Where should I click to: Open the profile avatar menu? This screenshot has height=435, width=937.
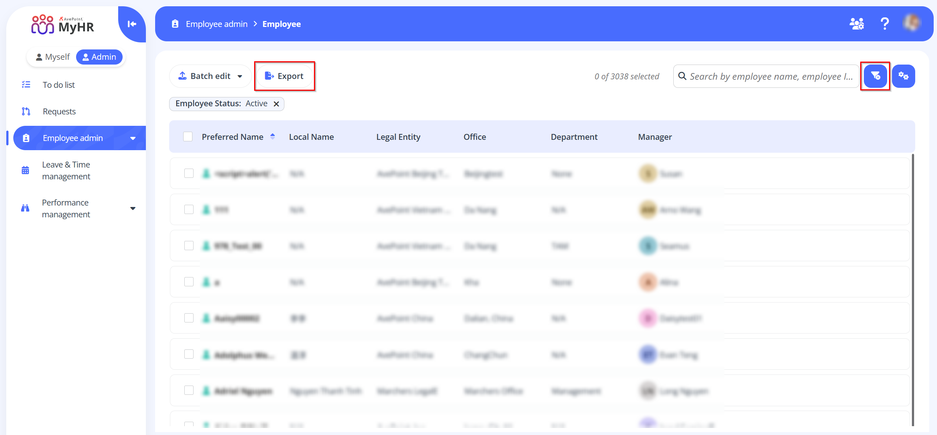912,23
